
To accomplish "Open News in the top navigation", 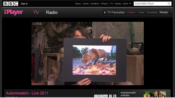I will click(x=78, y=4).
